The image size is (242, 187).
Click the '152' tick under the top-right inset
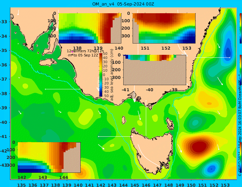click(x=166, y=48)
